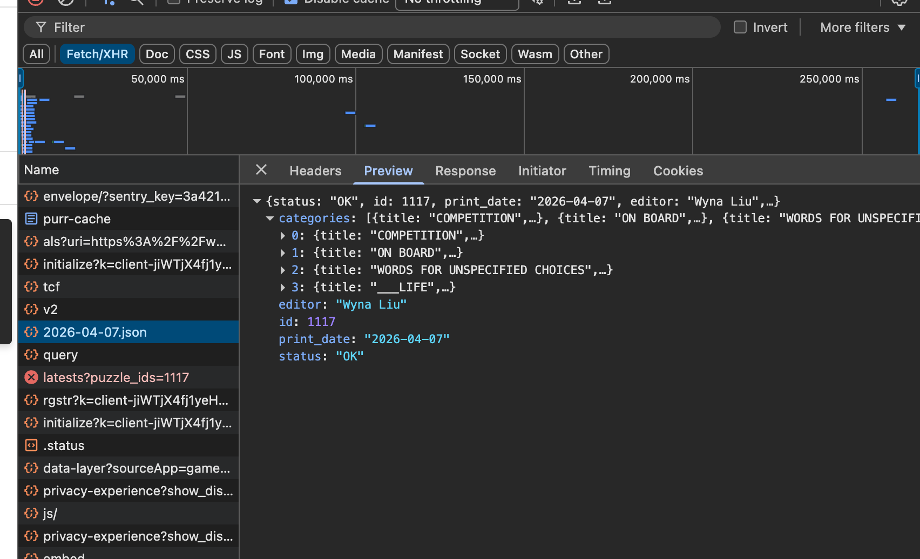Export the network log as HAR
The height and width of the screenshot is (559, 920).
(x=604, y=2)
